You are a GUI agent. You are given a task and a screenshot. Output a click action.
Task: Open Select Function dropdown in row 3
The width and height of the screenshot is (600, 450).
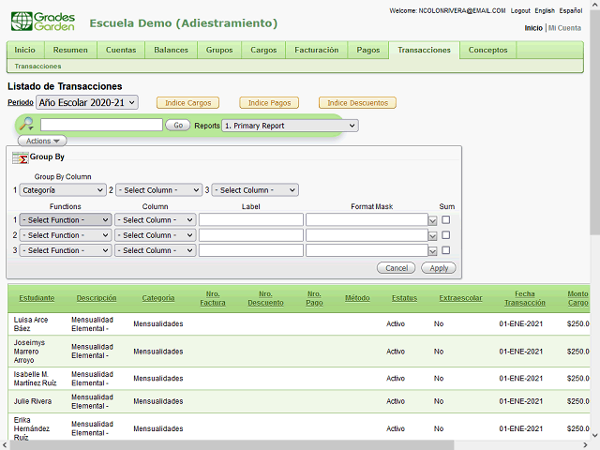point(66,250)
